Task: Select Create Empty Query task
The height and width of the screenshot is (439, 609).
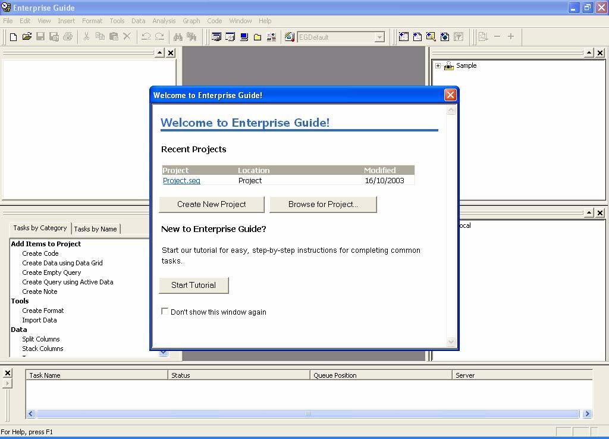Action: (52, 272)
